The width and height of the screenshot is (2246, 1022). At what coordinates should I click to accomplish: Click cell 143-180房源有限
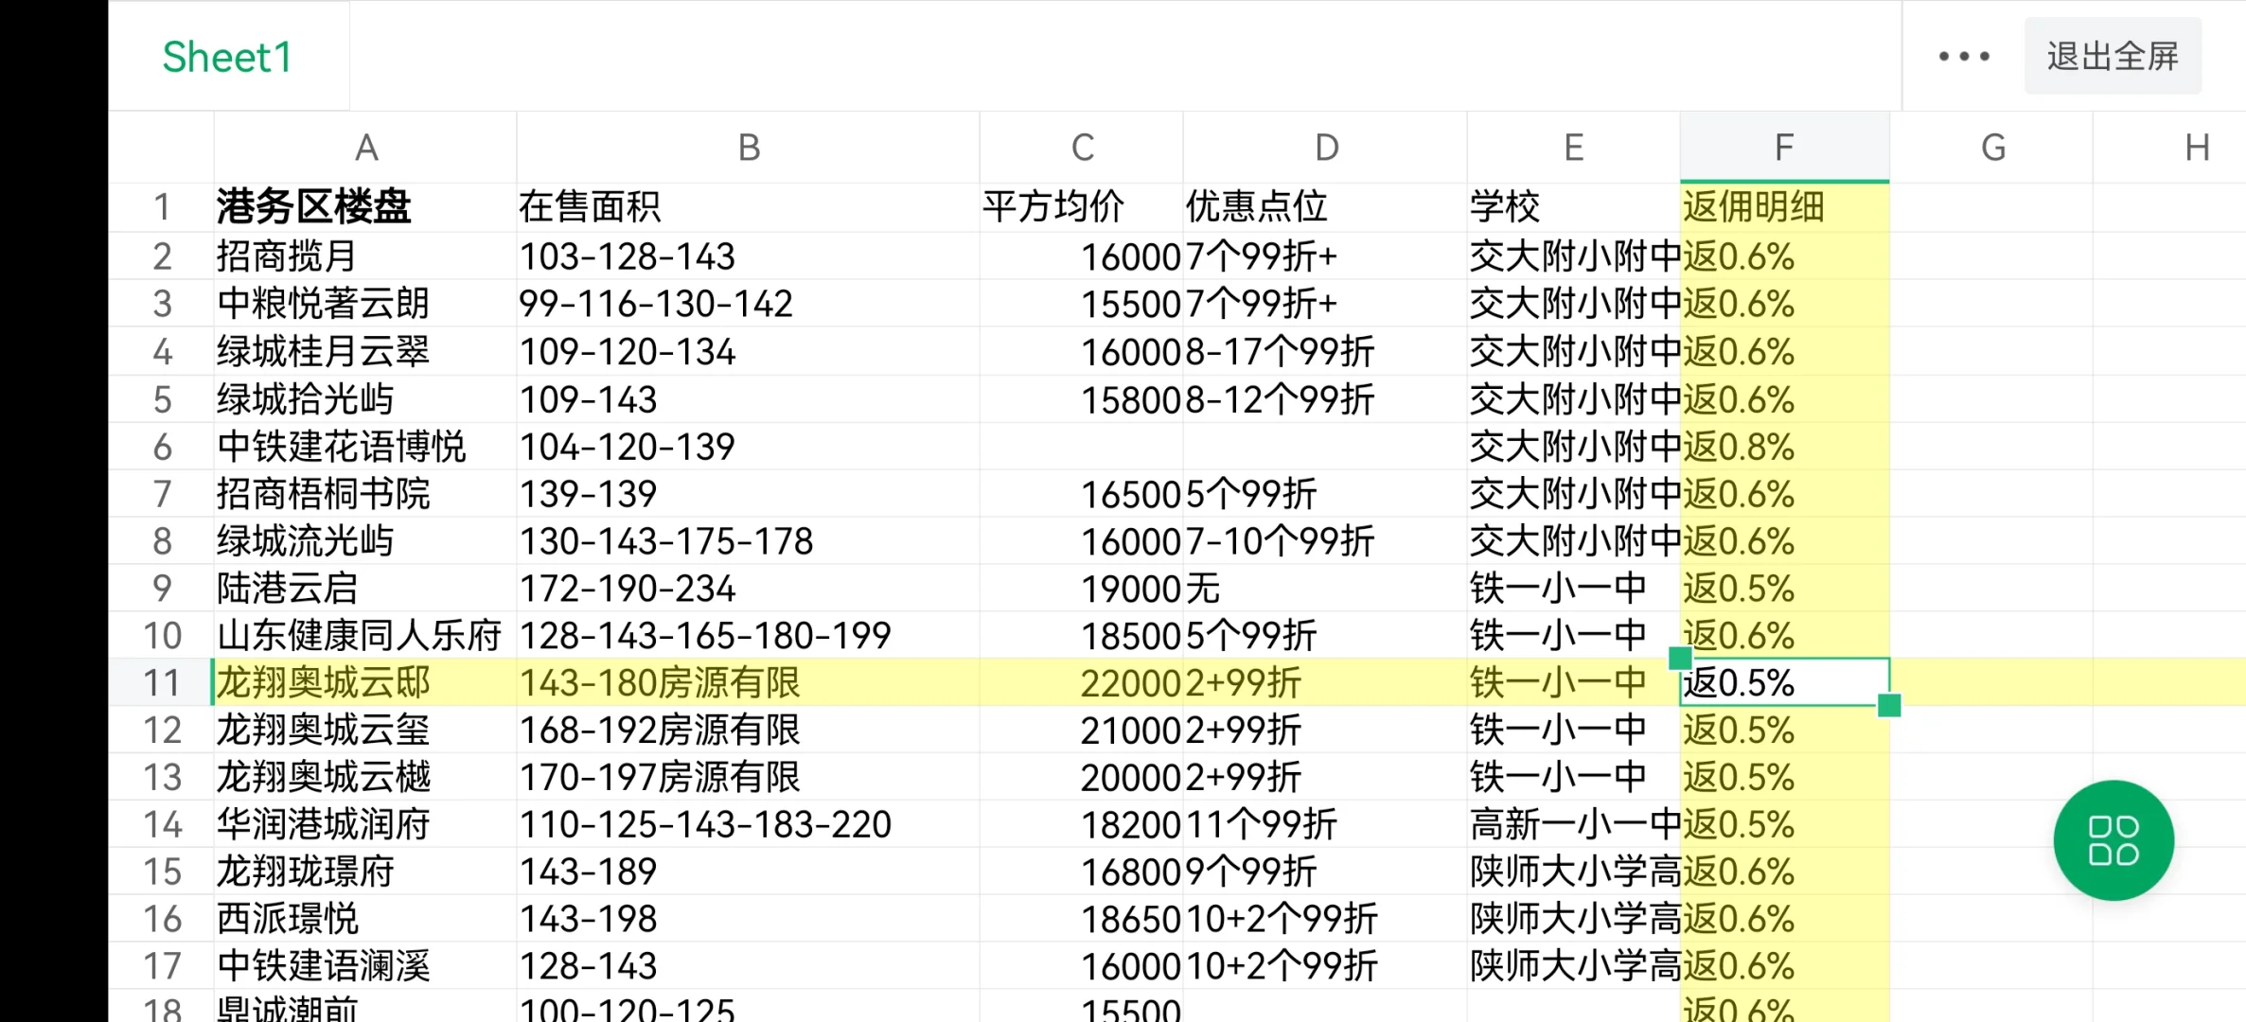[749, 682]
